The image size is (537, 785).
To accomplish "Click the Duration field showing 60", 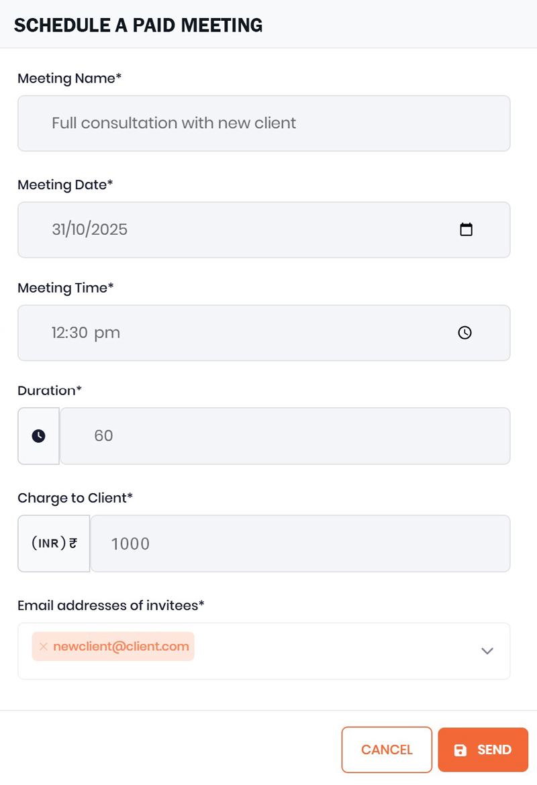I will pyautogui.click(x=285, y=436).
